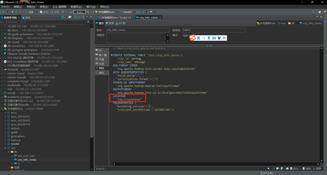This screenshot has height=175, width=327.
Task: Select the 列 side tab
Action: tap(102, 51)
